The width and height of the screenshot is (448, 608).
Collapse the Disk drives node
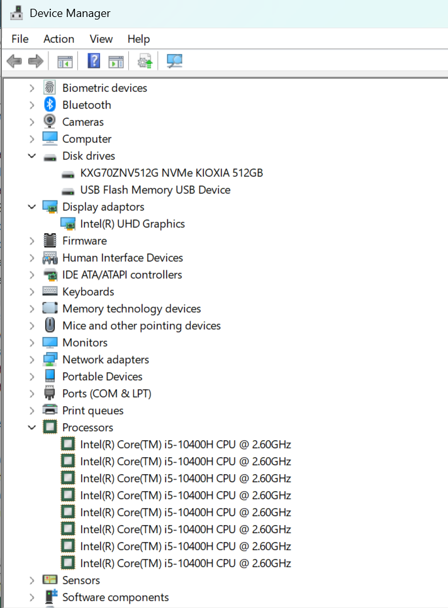[32, 156]
